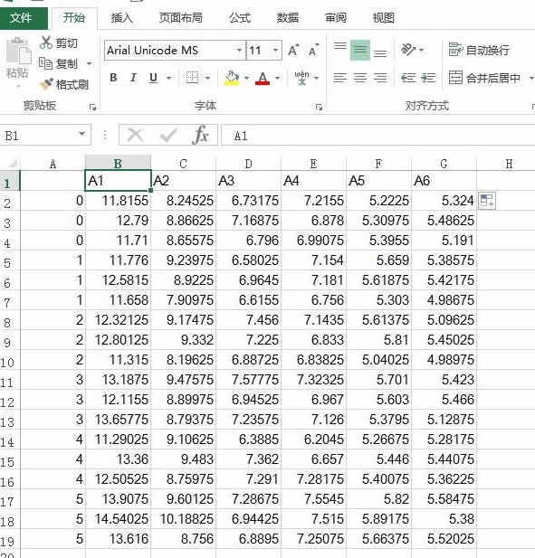Click the Format Painter (格式刷) brush icon
This screenshot has width=535, height=558.
46,84
